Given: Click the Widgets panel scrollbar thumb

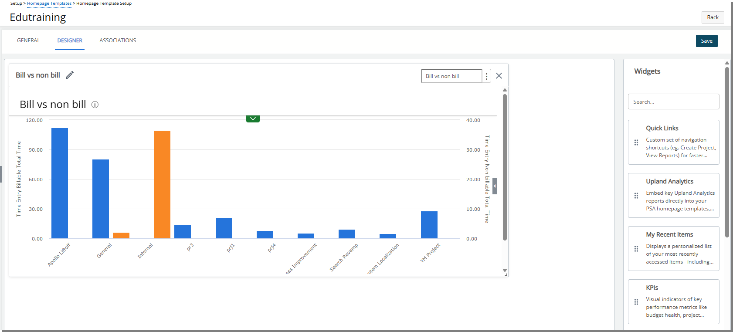Looking at the screenshot, I should tap(727, 152).
